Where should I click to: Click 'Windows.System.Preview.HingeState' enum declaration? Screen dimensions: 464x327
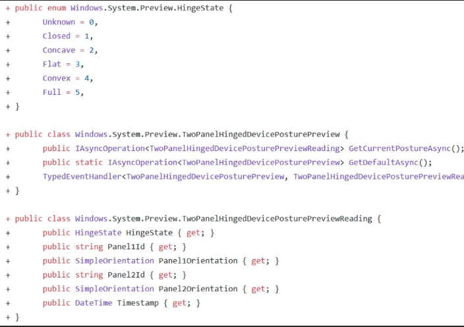point(147,8)
